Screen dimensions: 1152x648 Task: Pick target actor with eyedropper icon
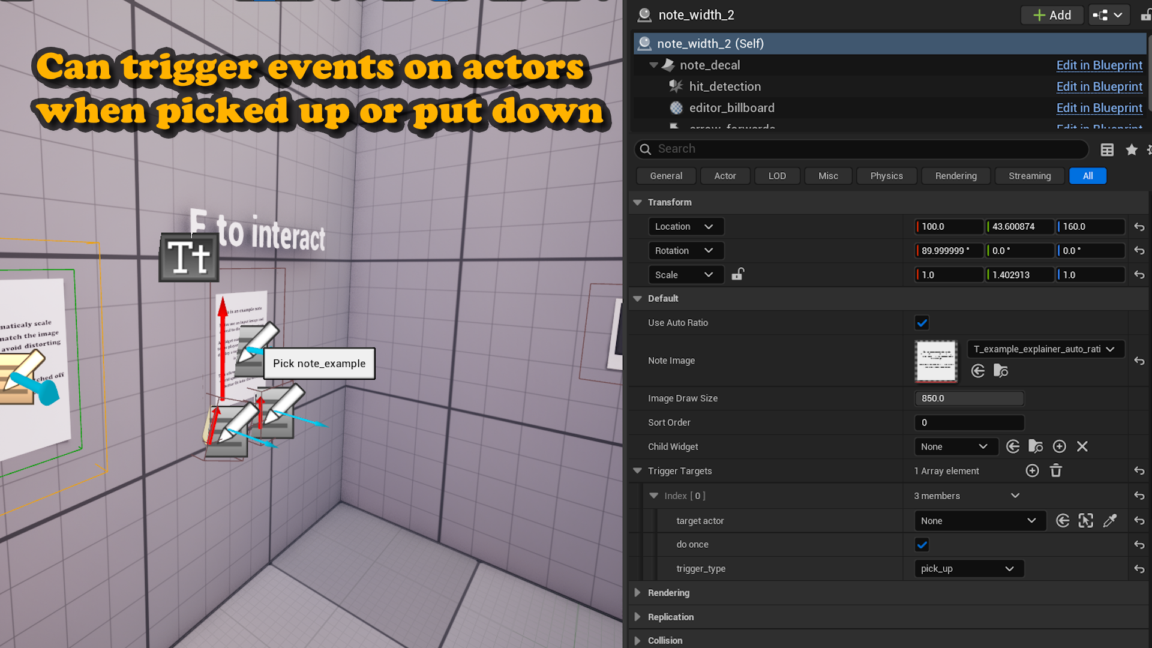coord(1110,521)
